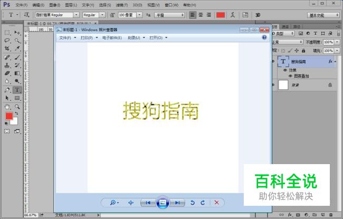Hide the 背景 layer
The image size is (343, 219).
pyautogui.click(x=273, y=85)
